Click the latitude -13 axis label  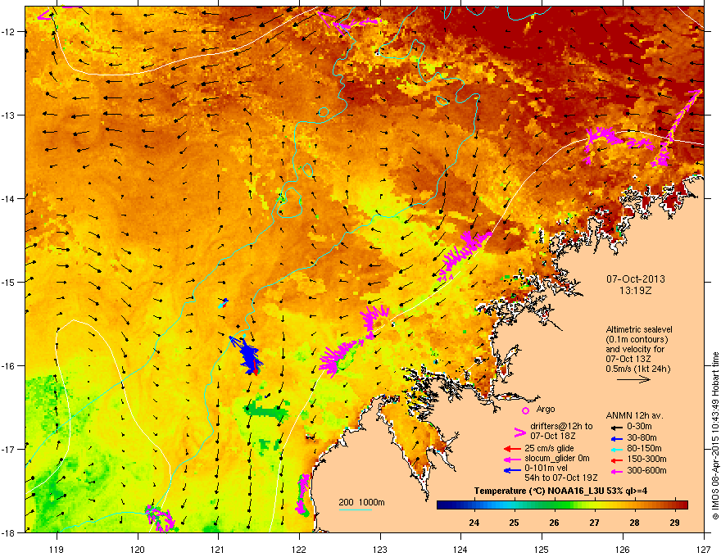point(9,115)
